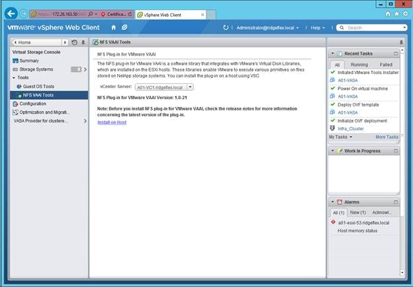This screenshot has height=287, width=413.
Task: Pin the navigator panel with pin icon
Action: (83, 42)
